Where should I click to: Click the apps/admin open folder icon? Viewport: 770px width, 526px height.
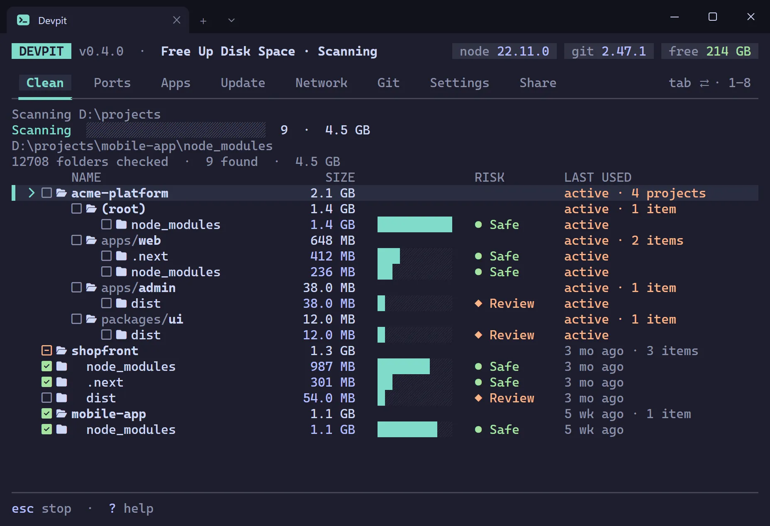91,287
